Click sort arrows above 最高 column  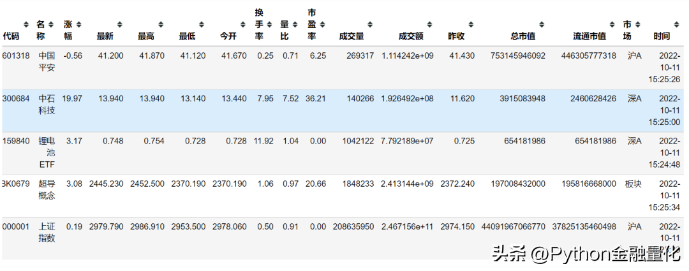pos(161,25)
